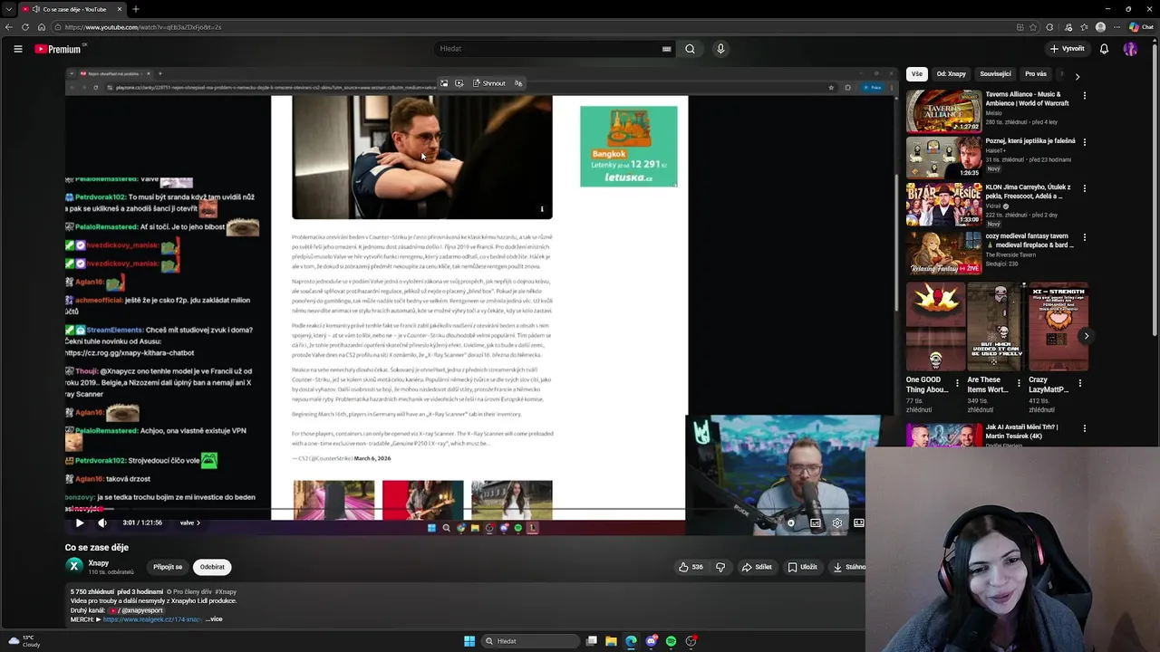Image resolution: width=1160 pixels, height=652 pixels.
Task: Select the Od: Xnapy filter chip
Action: [951, 74]
